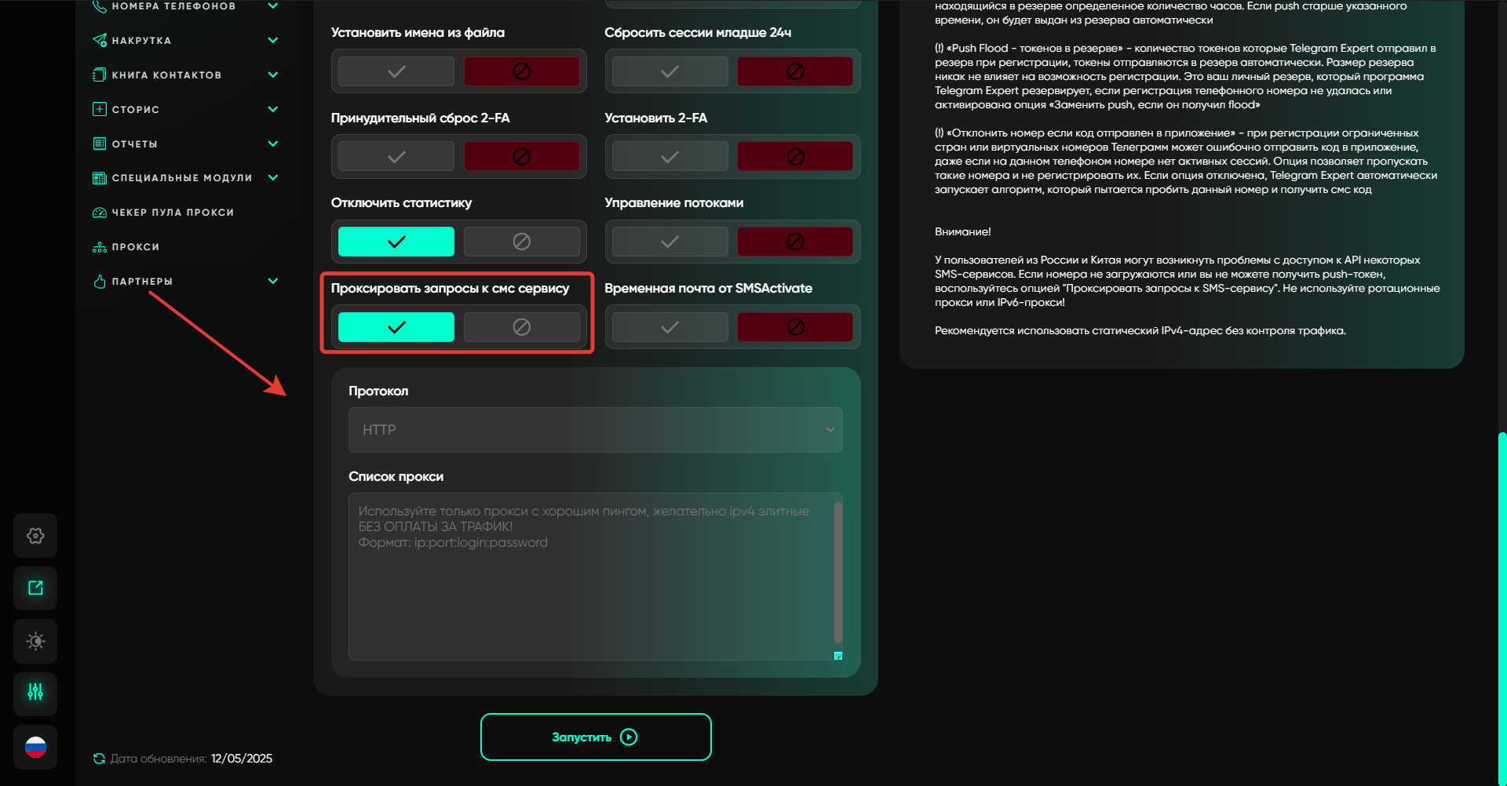This screenshot has width=1507, height=786.
Task: Open the Чекер пула прокси menu item
Action: tap(172, 213)
